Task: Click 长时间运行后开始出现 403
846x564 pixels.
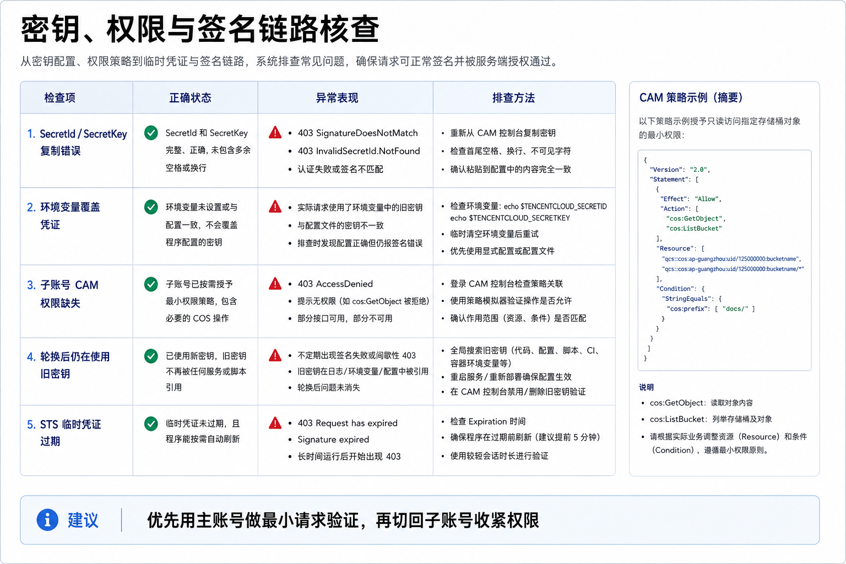Action: click(349, 456)
